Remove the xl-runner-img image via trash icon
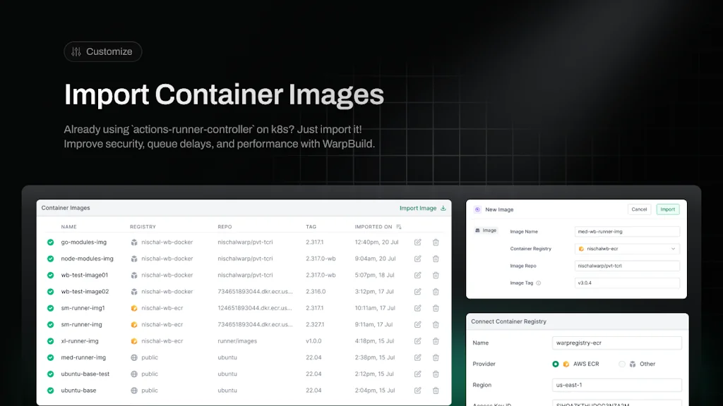 [x=436, y=341]
